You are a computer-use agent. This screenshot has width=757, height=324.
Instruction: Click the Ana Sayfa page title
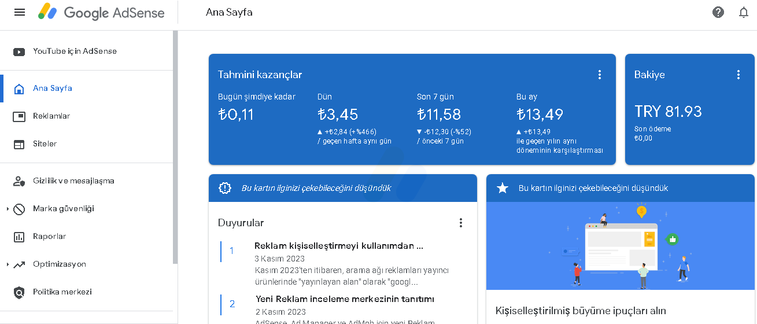pos(229,12)
